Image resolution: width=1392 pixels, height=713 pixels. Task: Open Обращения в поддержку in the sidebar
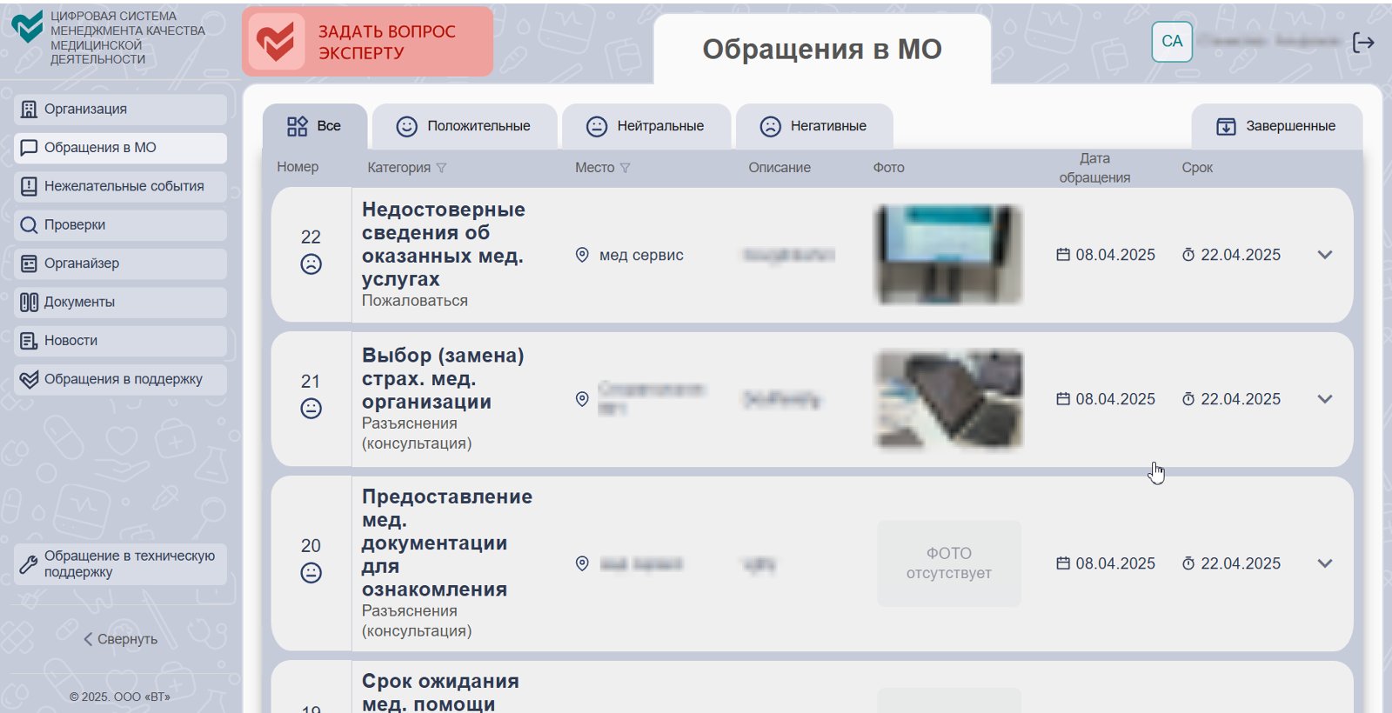120,379
